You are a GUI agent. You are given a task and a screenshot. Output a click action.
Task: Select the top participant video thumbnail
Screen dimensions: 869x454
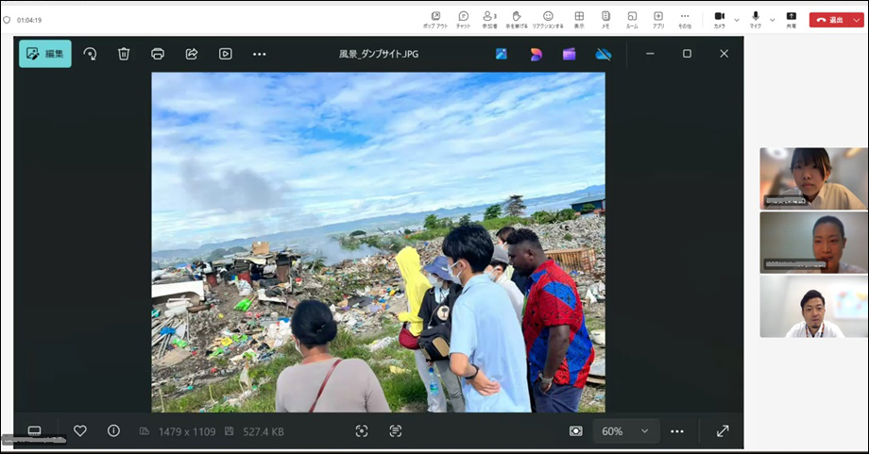[813, 178]
